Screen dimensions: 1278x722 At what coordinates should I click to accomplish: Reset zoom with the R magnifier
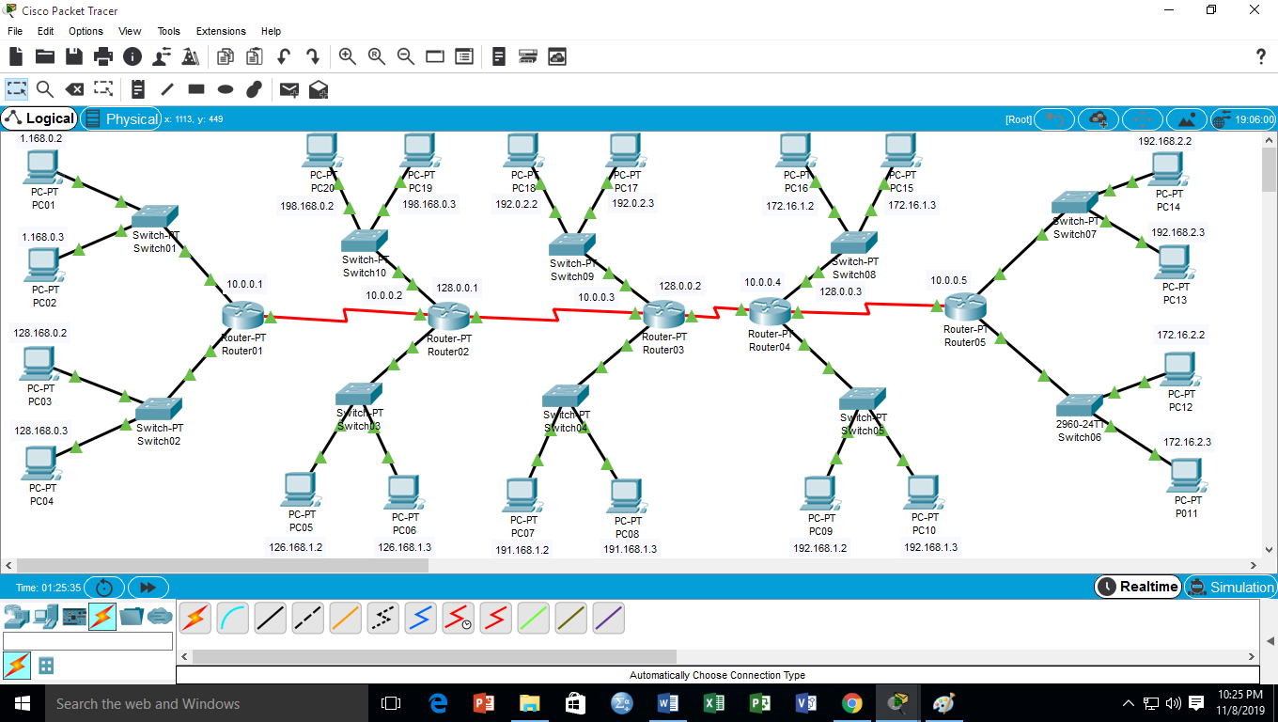pyautogui.click(x=377, y=56)
